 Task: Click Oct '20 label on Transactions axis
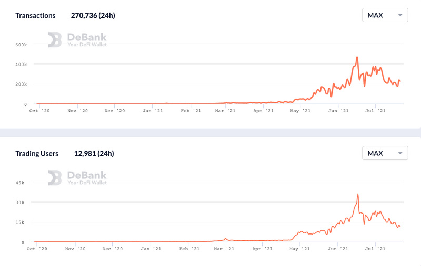point(39,111)
